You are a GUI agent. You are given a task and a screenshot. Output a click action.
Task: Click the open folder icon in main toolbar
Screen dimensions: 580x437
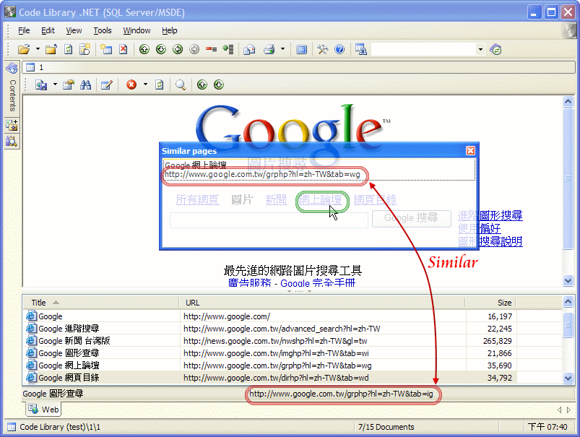pos(24,49)
